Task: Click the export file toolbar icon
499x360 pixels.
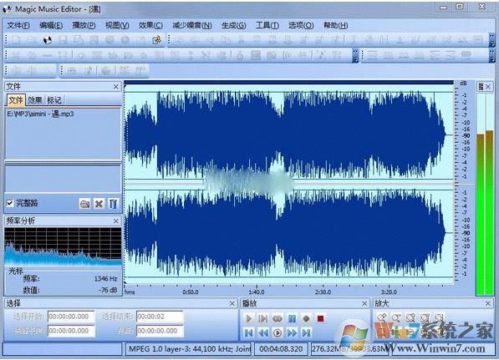Action: click(x=156, y=40)
